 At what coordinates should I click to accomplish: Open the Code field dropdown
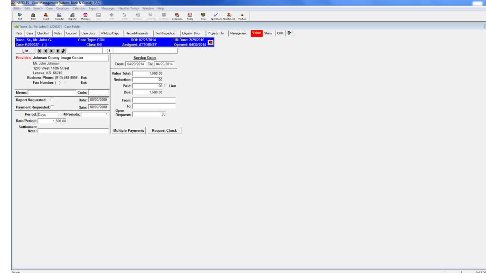(x=98, y=92)
